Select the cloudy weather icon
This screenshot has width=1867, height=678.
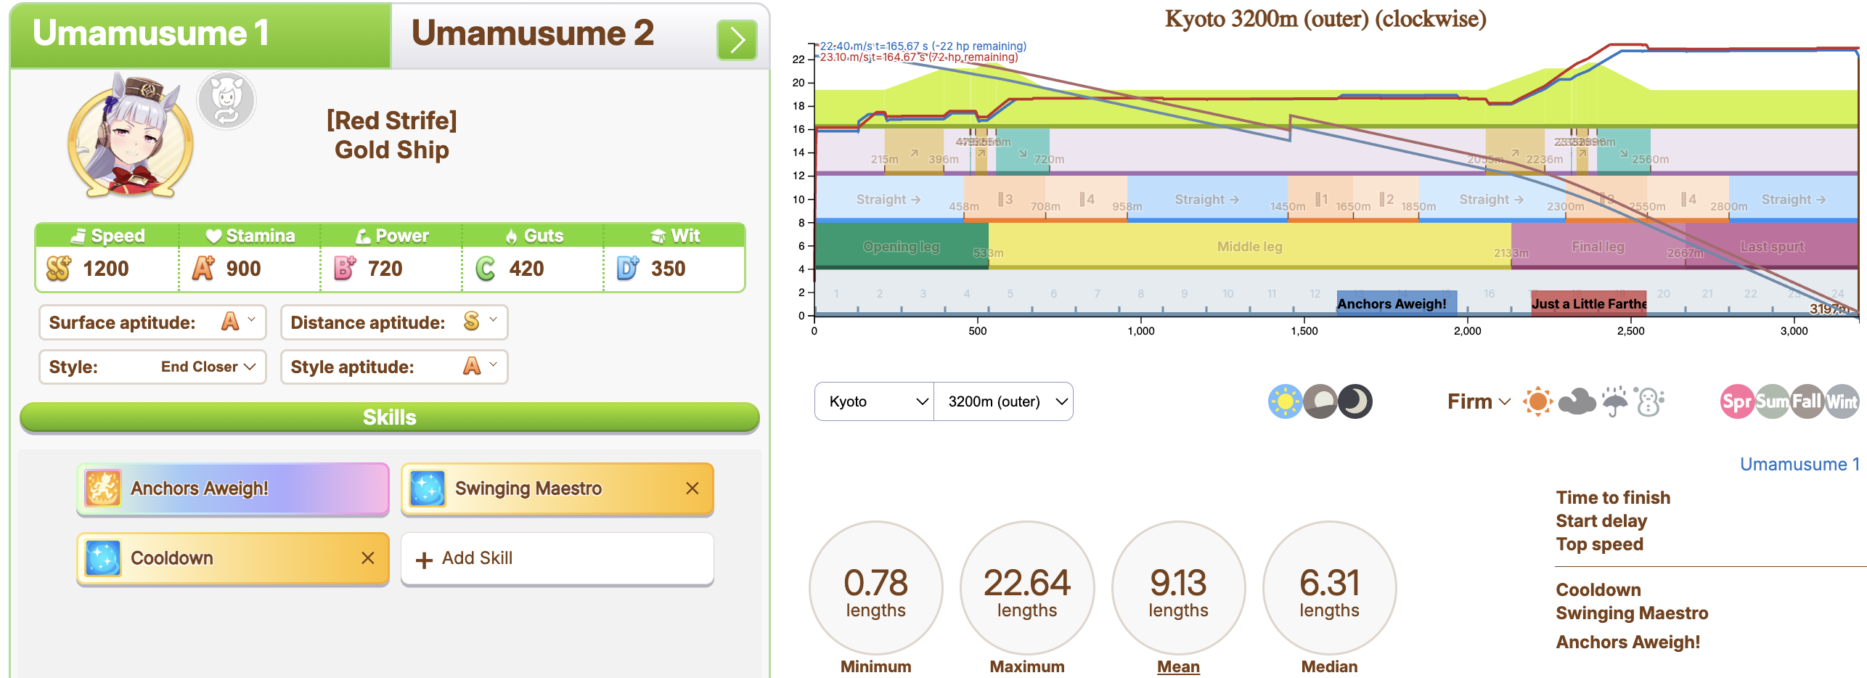tap(1577, 401)
